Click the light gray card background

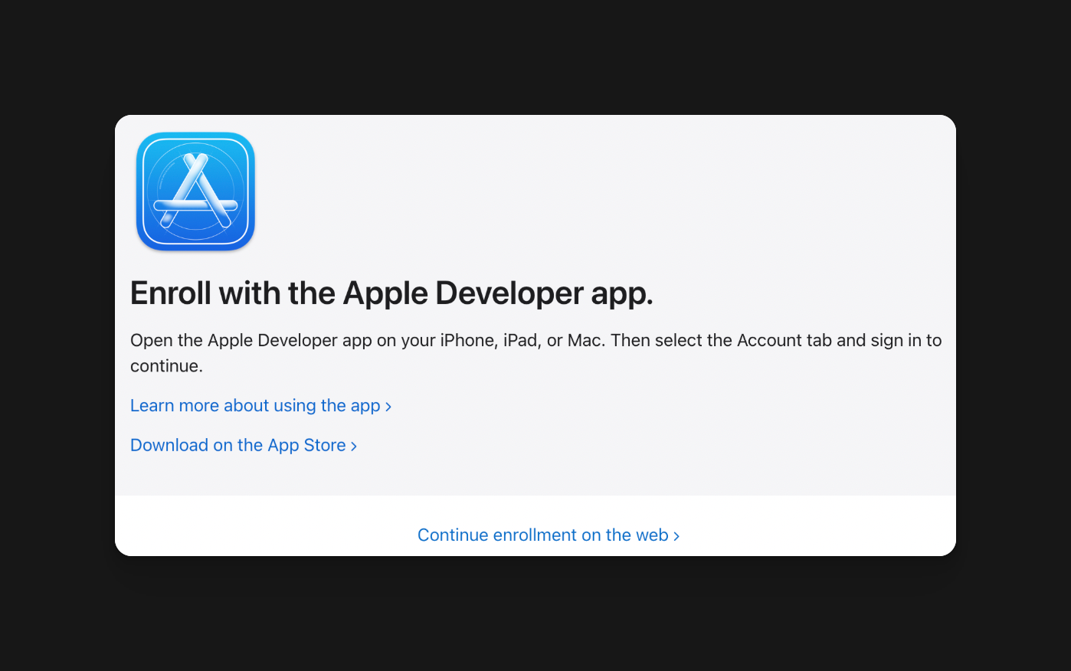pyautogui.click(x=689, y=191)
